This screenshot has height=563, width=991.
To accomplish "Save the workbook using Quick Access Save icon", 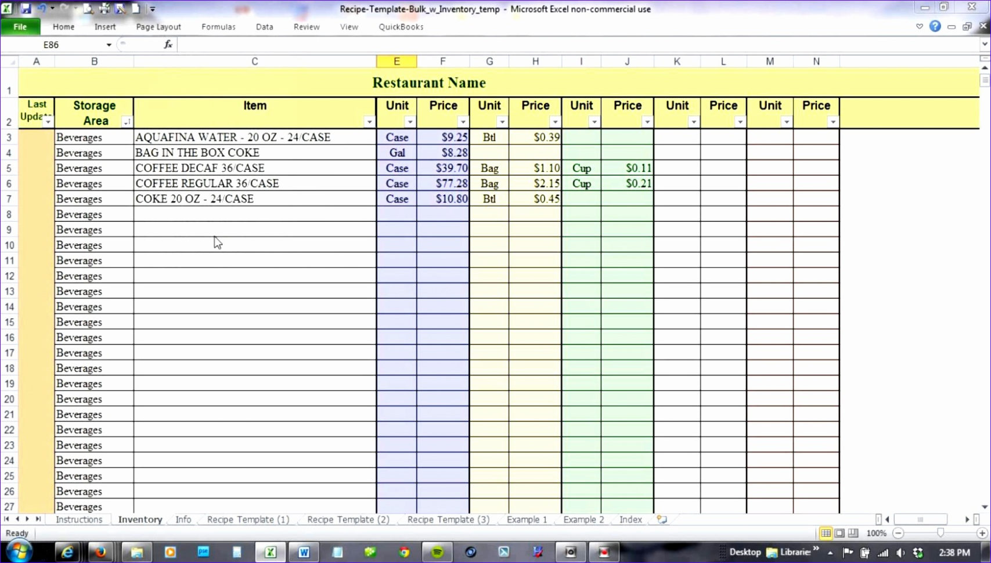I will pos(26,8).
